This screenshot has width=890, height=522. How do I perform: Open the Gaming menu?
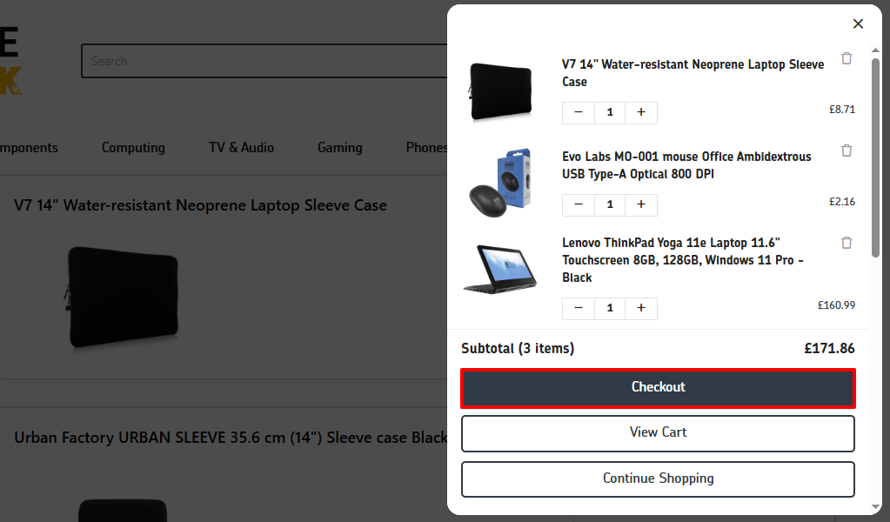(x=339, y=148)
